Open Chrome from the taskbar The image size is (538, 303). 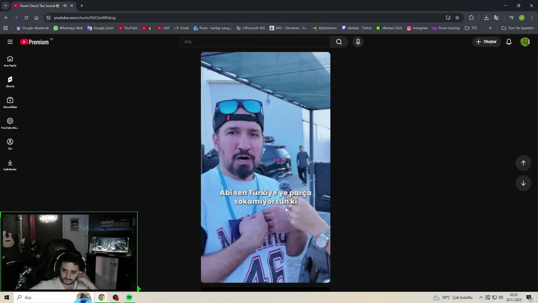102,298
